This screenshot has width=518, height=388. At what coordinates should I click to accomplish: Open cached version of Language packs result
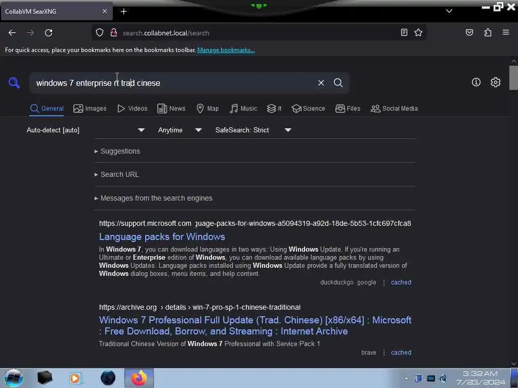tap(401, 282)
